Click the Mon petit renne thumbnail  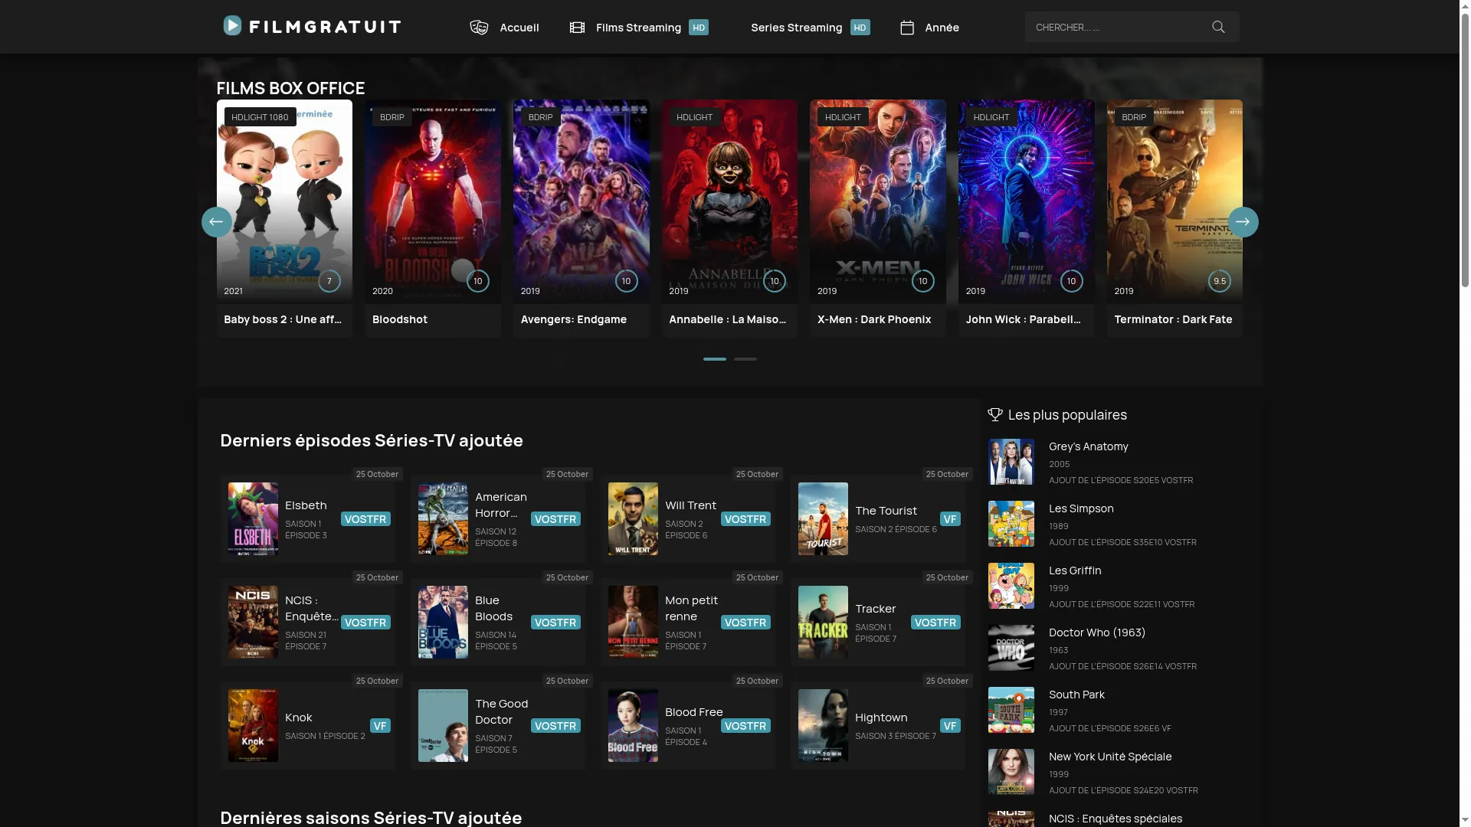633,622
